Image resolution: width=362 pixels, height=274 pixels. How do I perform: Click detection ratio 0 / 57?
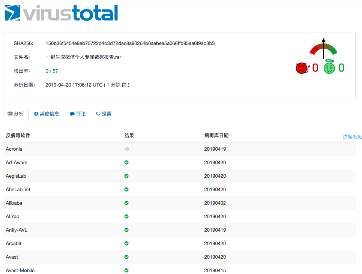click(52, 71)
